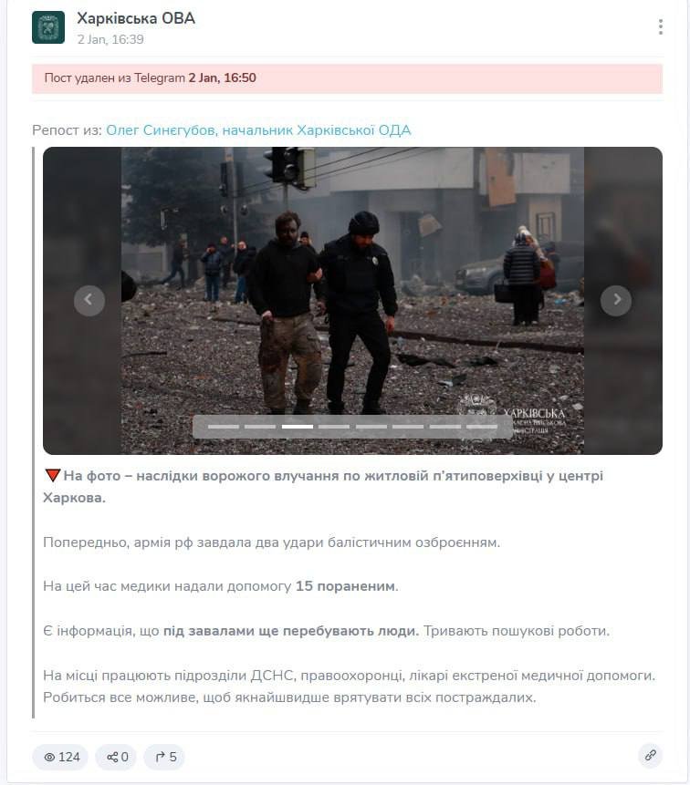Jump to the seventh photo indicator

pyautogui.click(x=445, y=427)
